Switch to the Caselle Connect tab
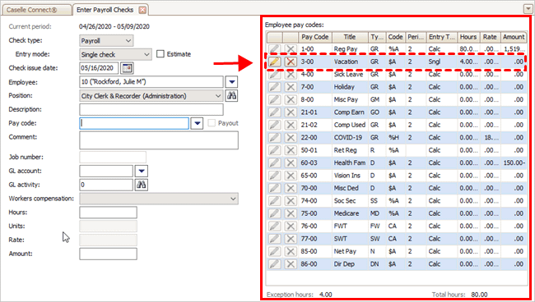The image size is (535, 302). click(36, 10)
